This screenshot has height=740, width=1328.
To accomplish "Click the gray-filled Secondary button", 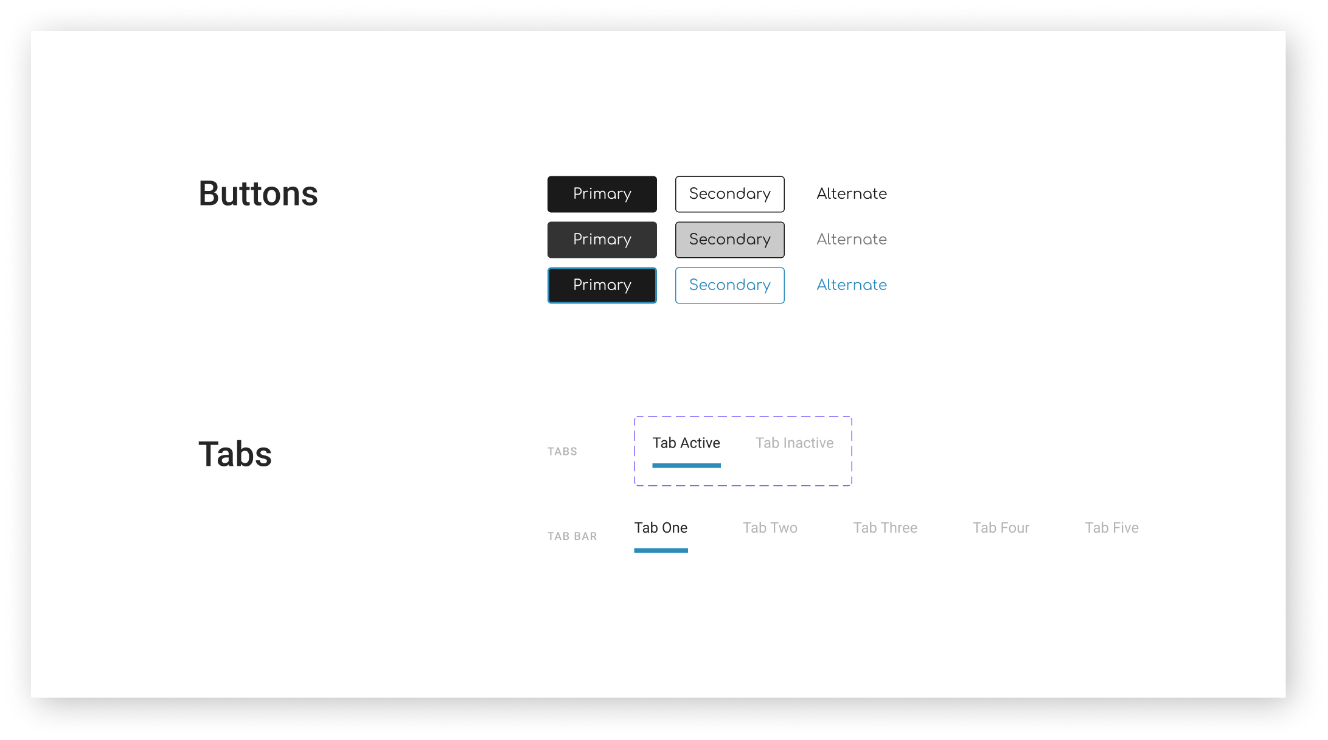I will [729, 240].
